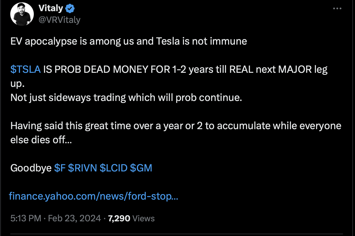Open the three-dot more options menu
The height and width of the screenshot is (236, 355).
(337, 9)
